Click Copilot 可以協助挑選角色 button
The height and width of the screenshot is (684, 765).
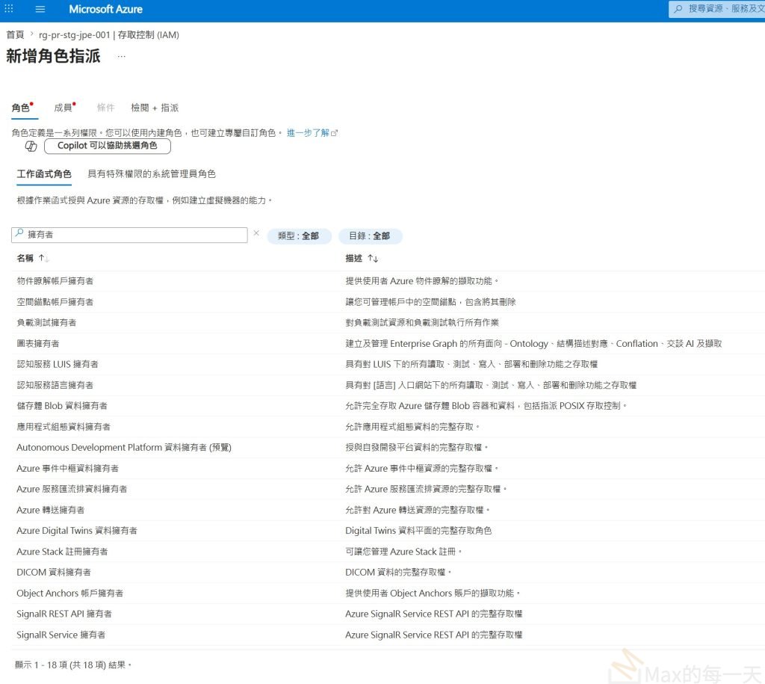(108, 146)
